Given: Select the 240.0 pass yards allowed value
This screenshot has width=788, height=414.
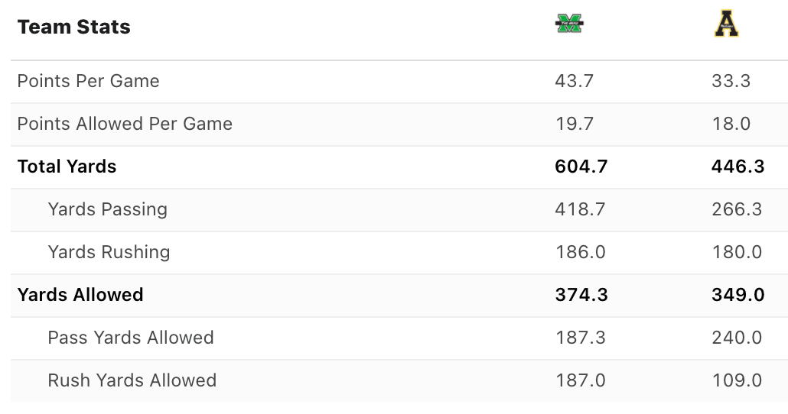Looking at the screenshot, I should pyautogui.click(x=738, y=338).
